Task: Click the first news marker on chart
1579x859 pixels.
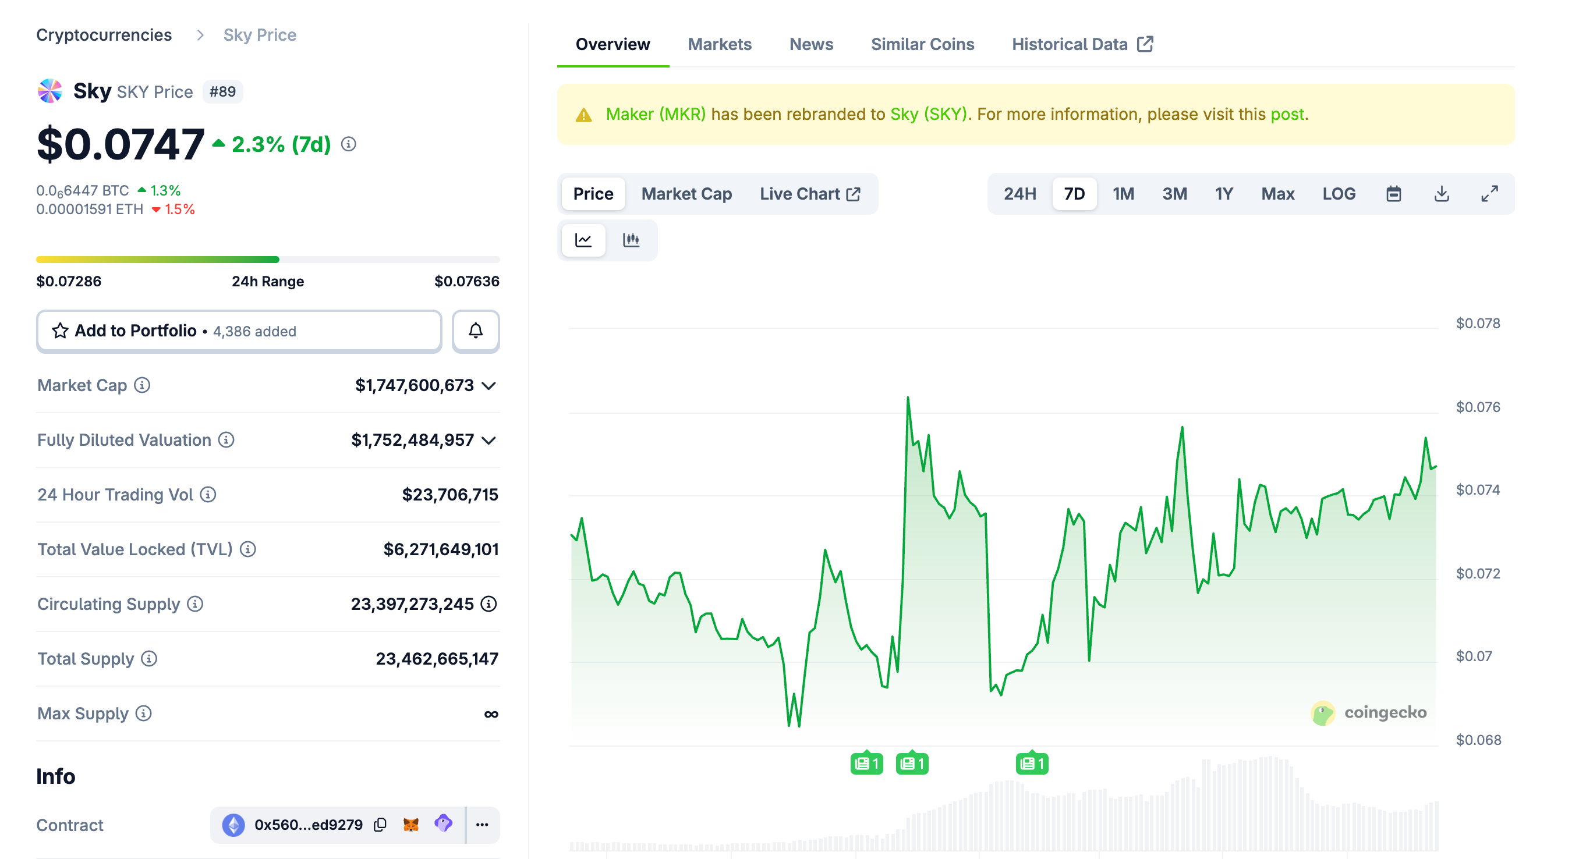Action: click(866, 764)
